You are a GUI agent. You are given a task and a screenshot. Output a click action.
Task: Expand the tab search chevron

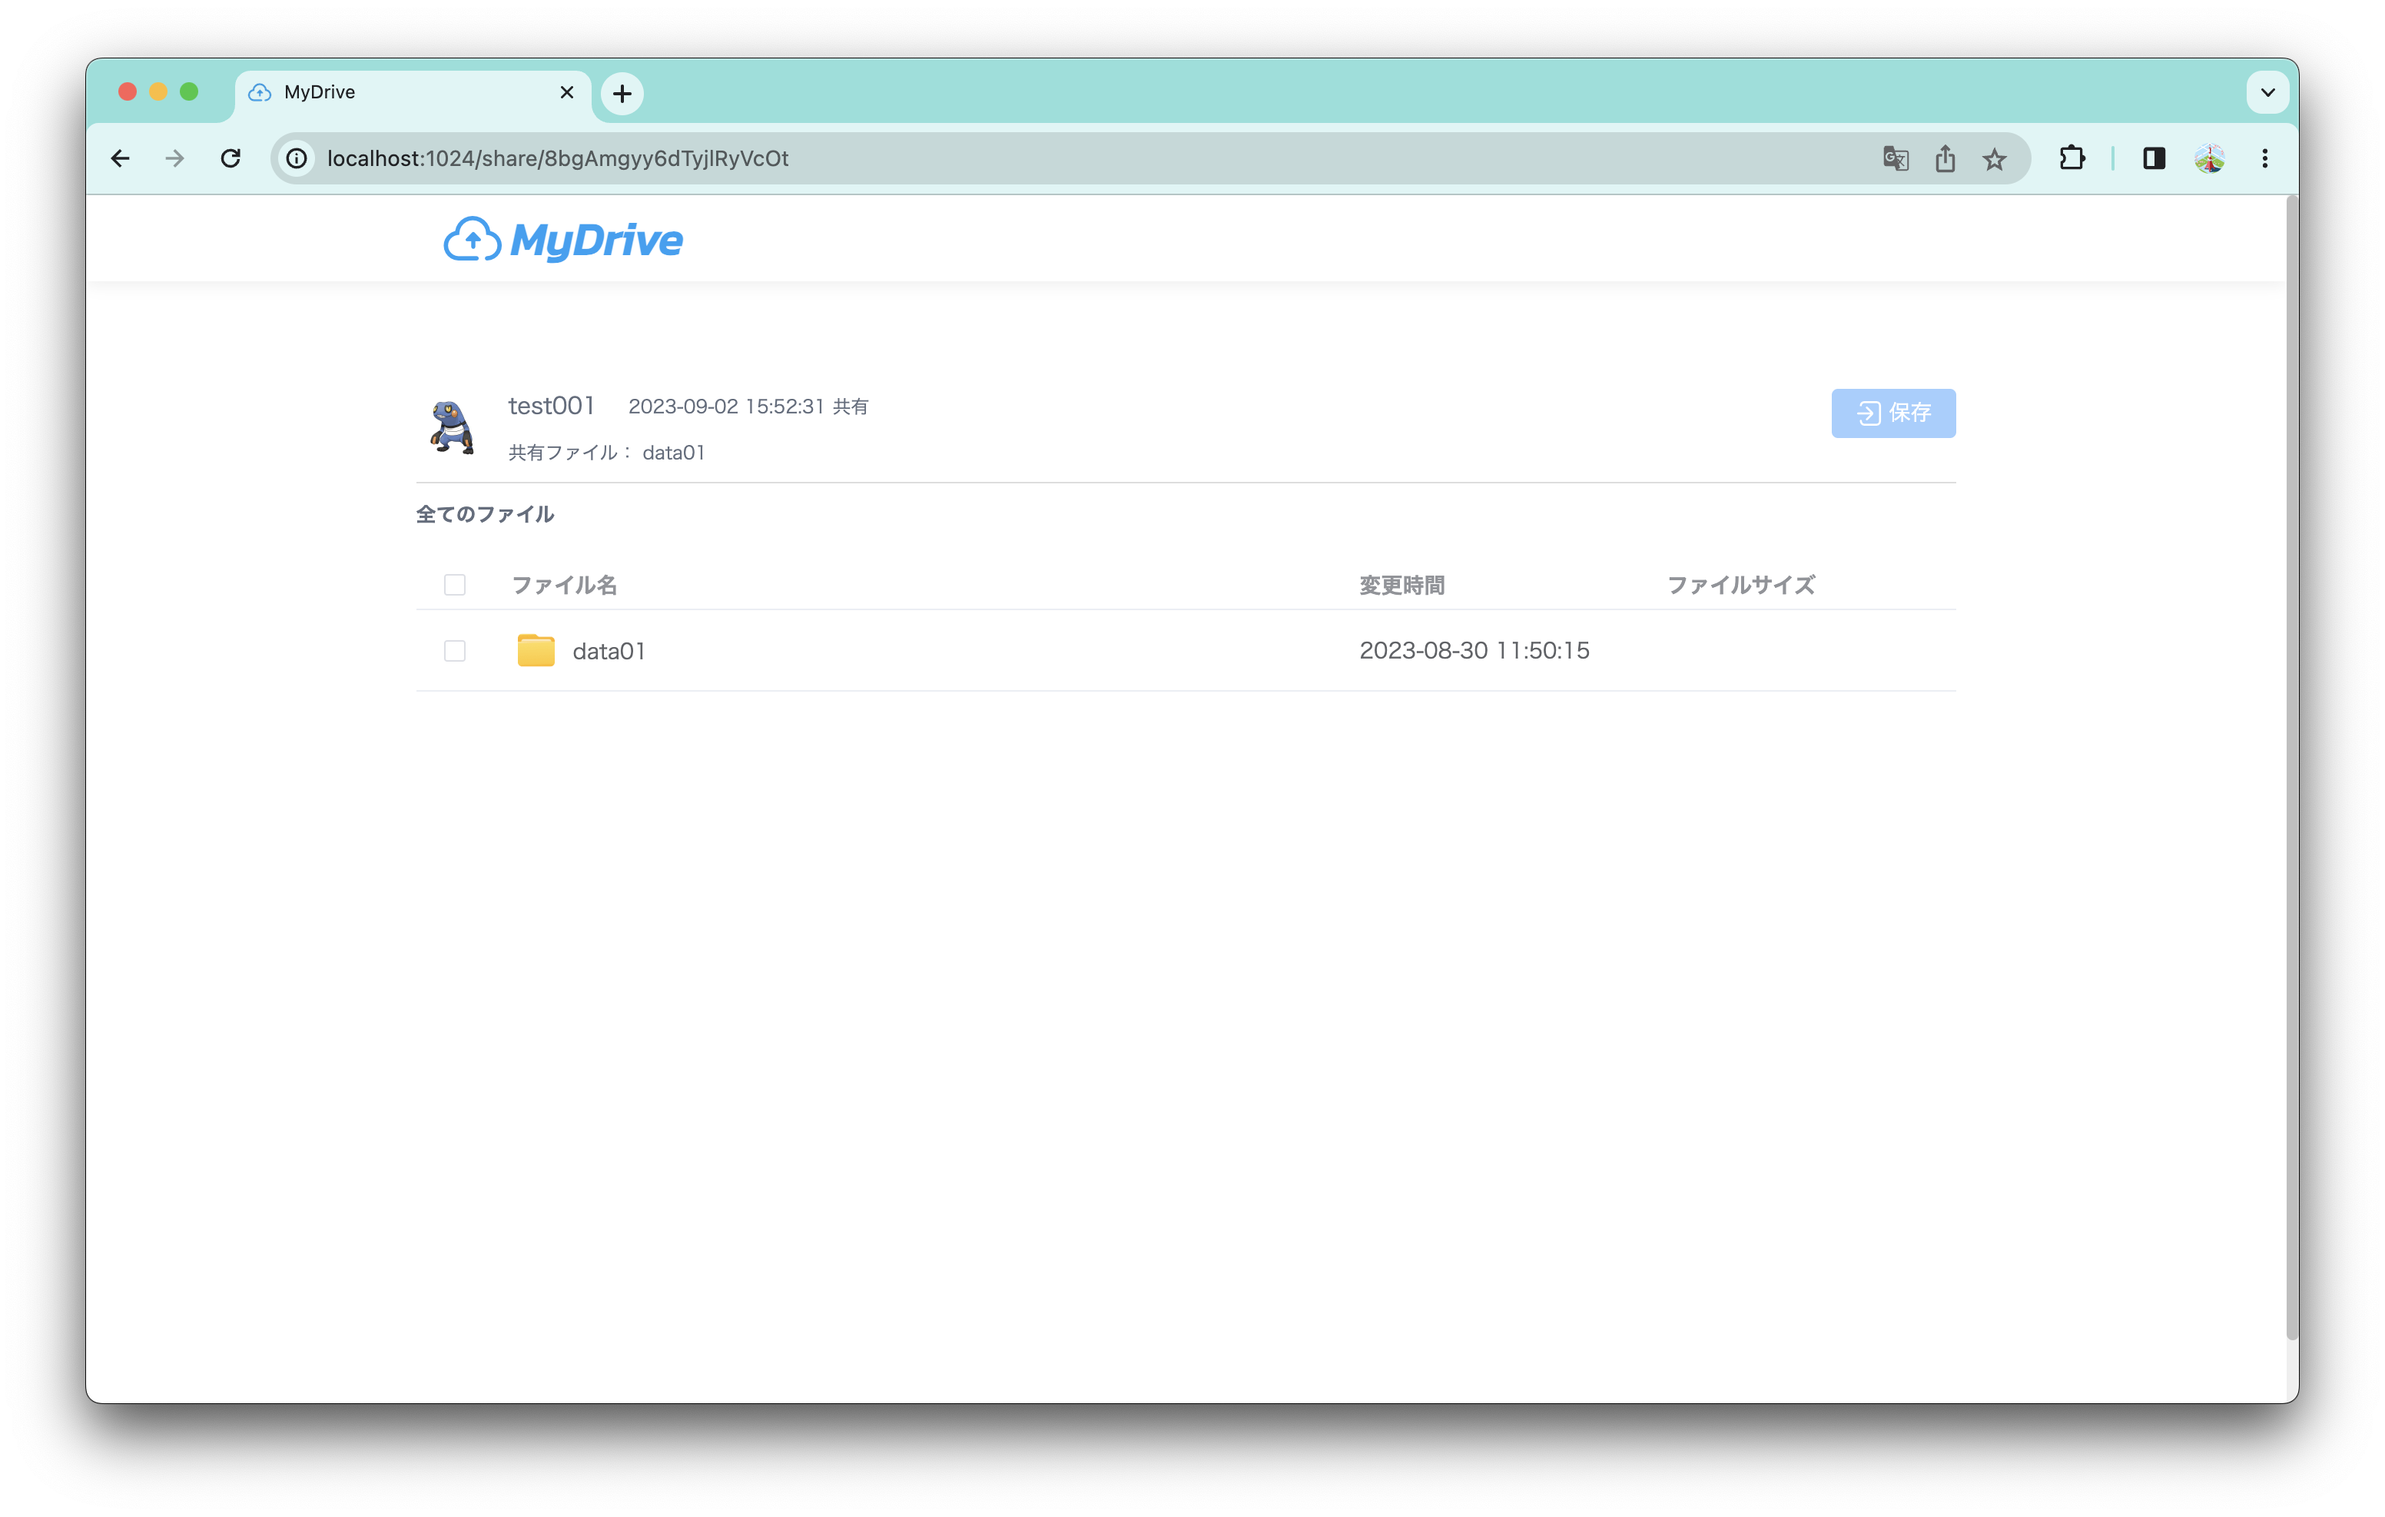tap(2267, 93)
